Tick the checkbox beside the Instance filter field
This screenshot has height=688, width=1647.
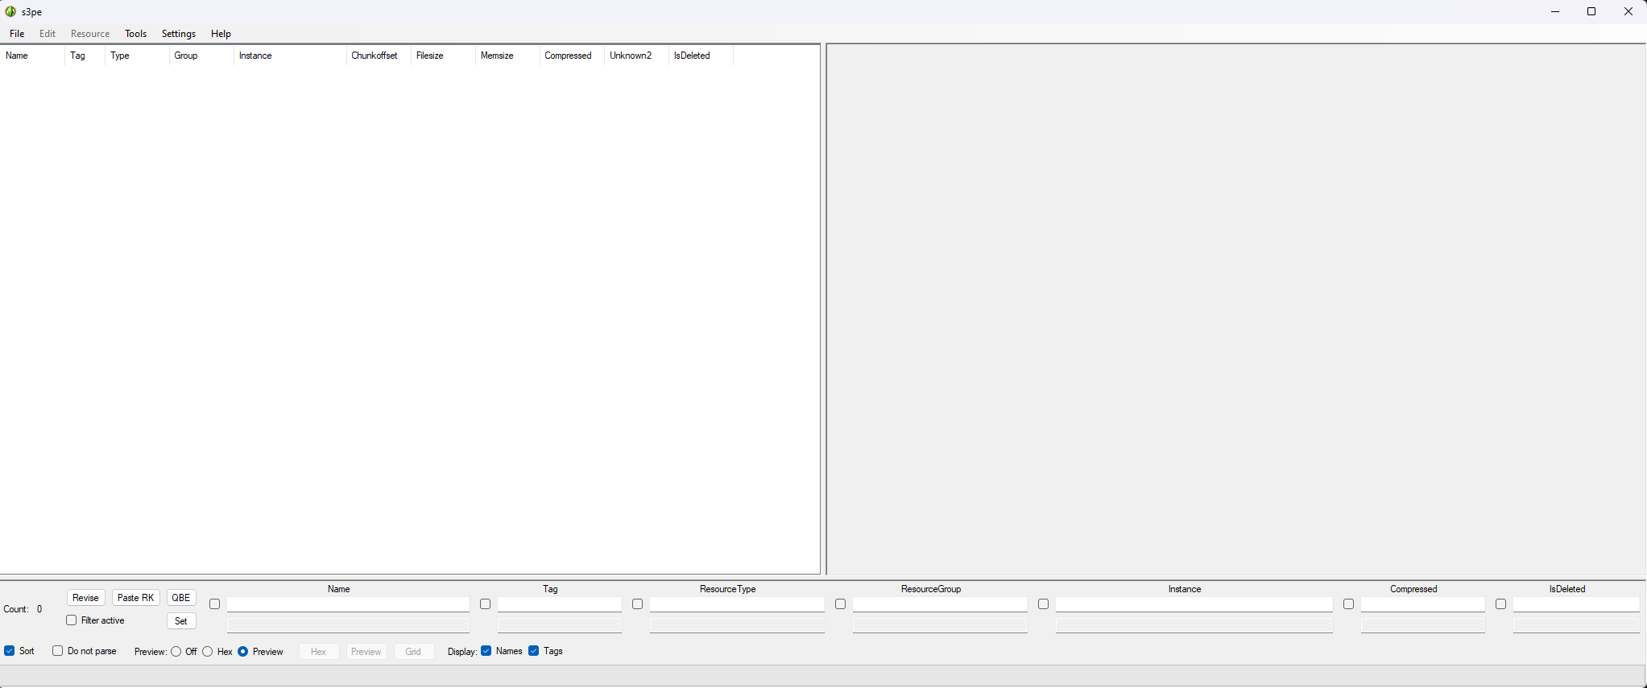(x=1044, y=604)
